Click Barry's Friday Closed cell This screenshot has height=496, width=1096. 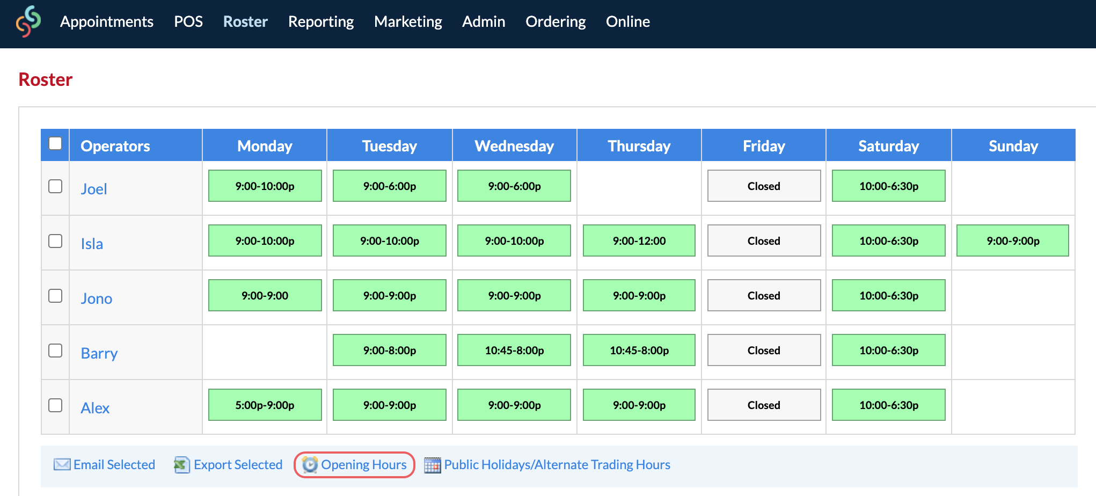coord(764,351)
